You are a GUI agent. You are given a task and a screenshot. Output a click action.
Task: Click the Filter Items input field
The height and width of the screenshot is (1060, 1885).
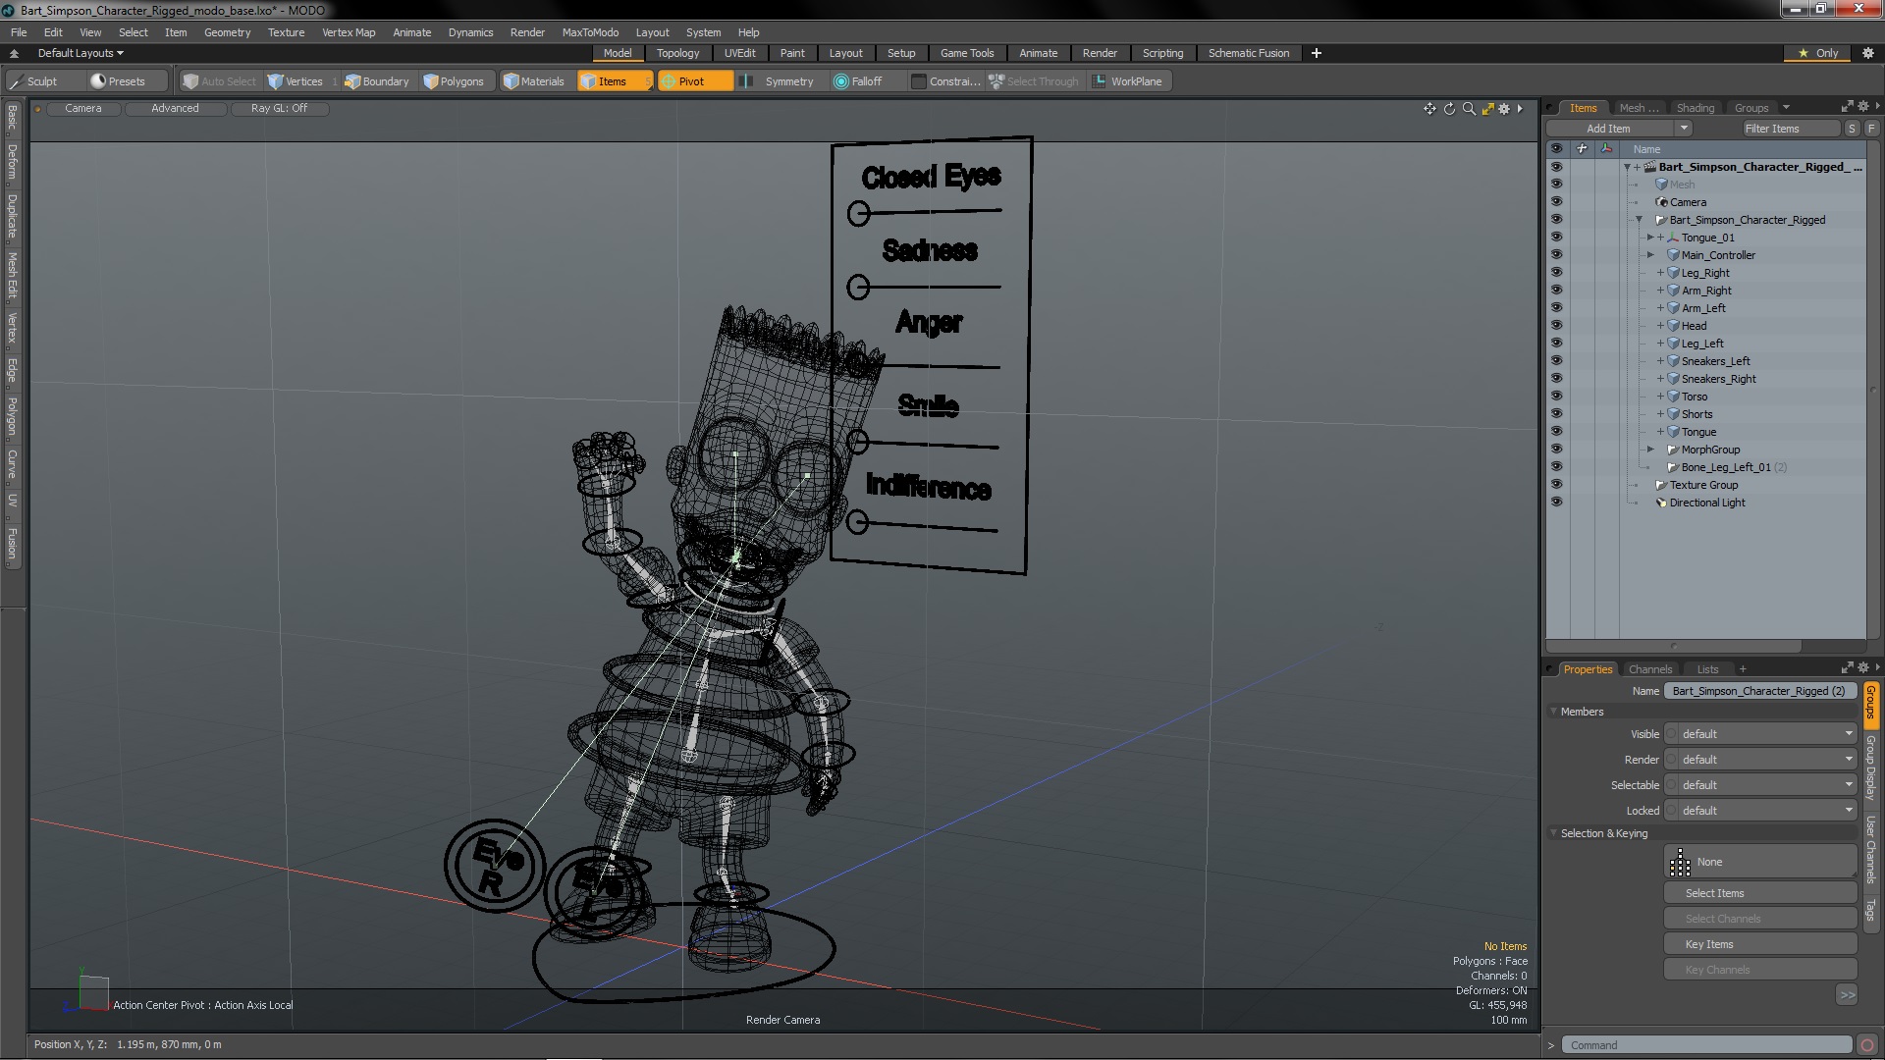coord(1791,129)
